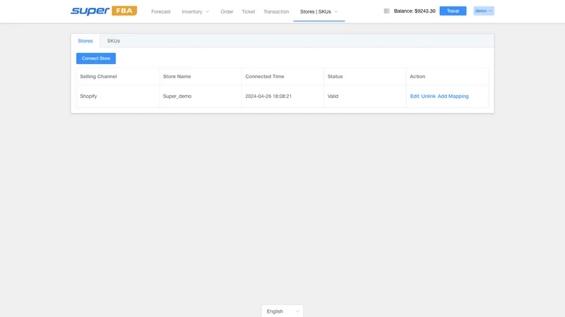The width and height of the screenshot is (565, 317).
Task: Unlink the Super_demo Shopify store
Action: tap(428, 97)
